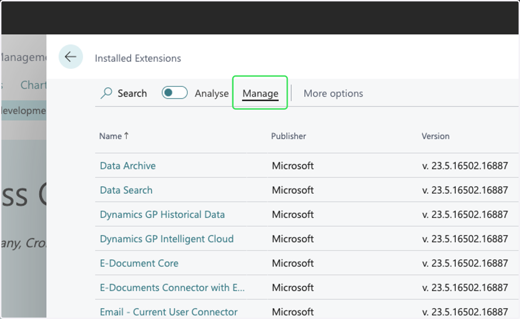The height and width of the screenshot is (319, 520).
Task: Open the Data Archive extension
Action: click(128, 166)
